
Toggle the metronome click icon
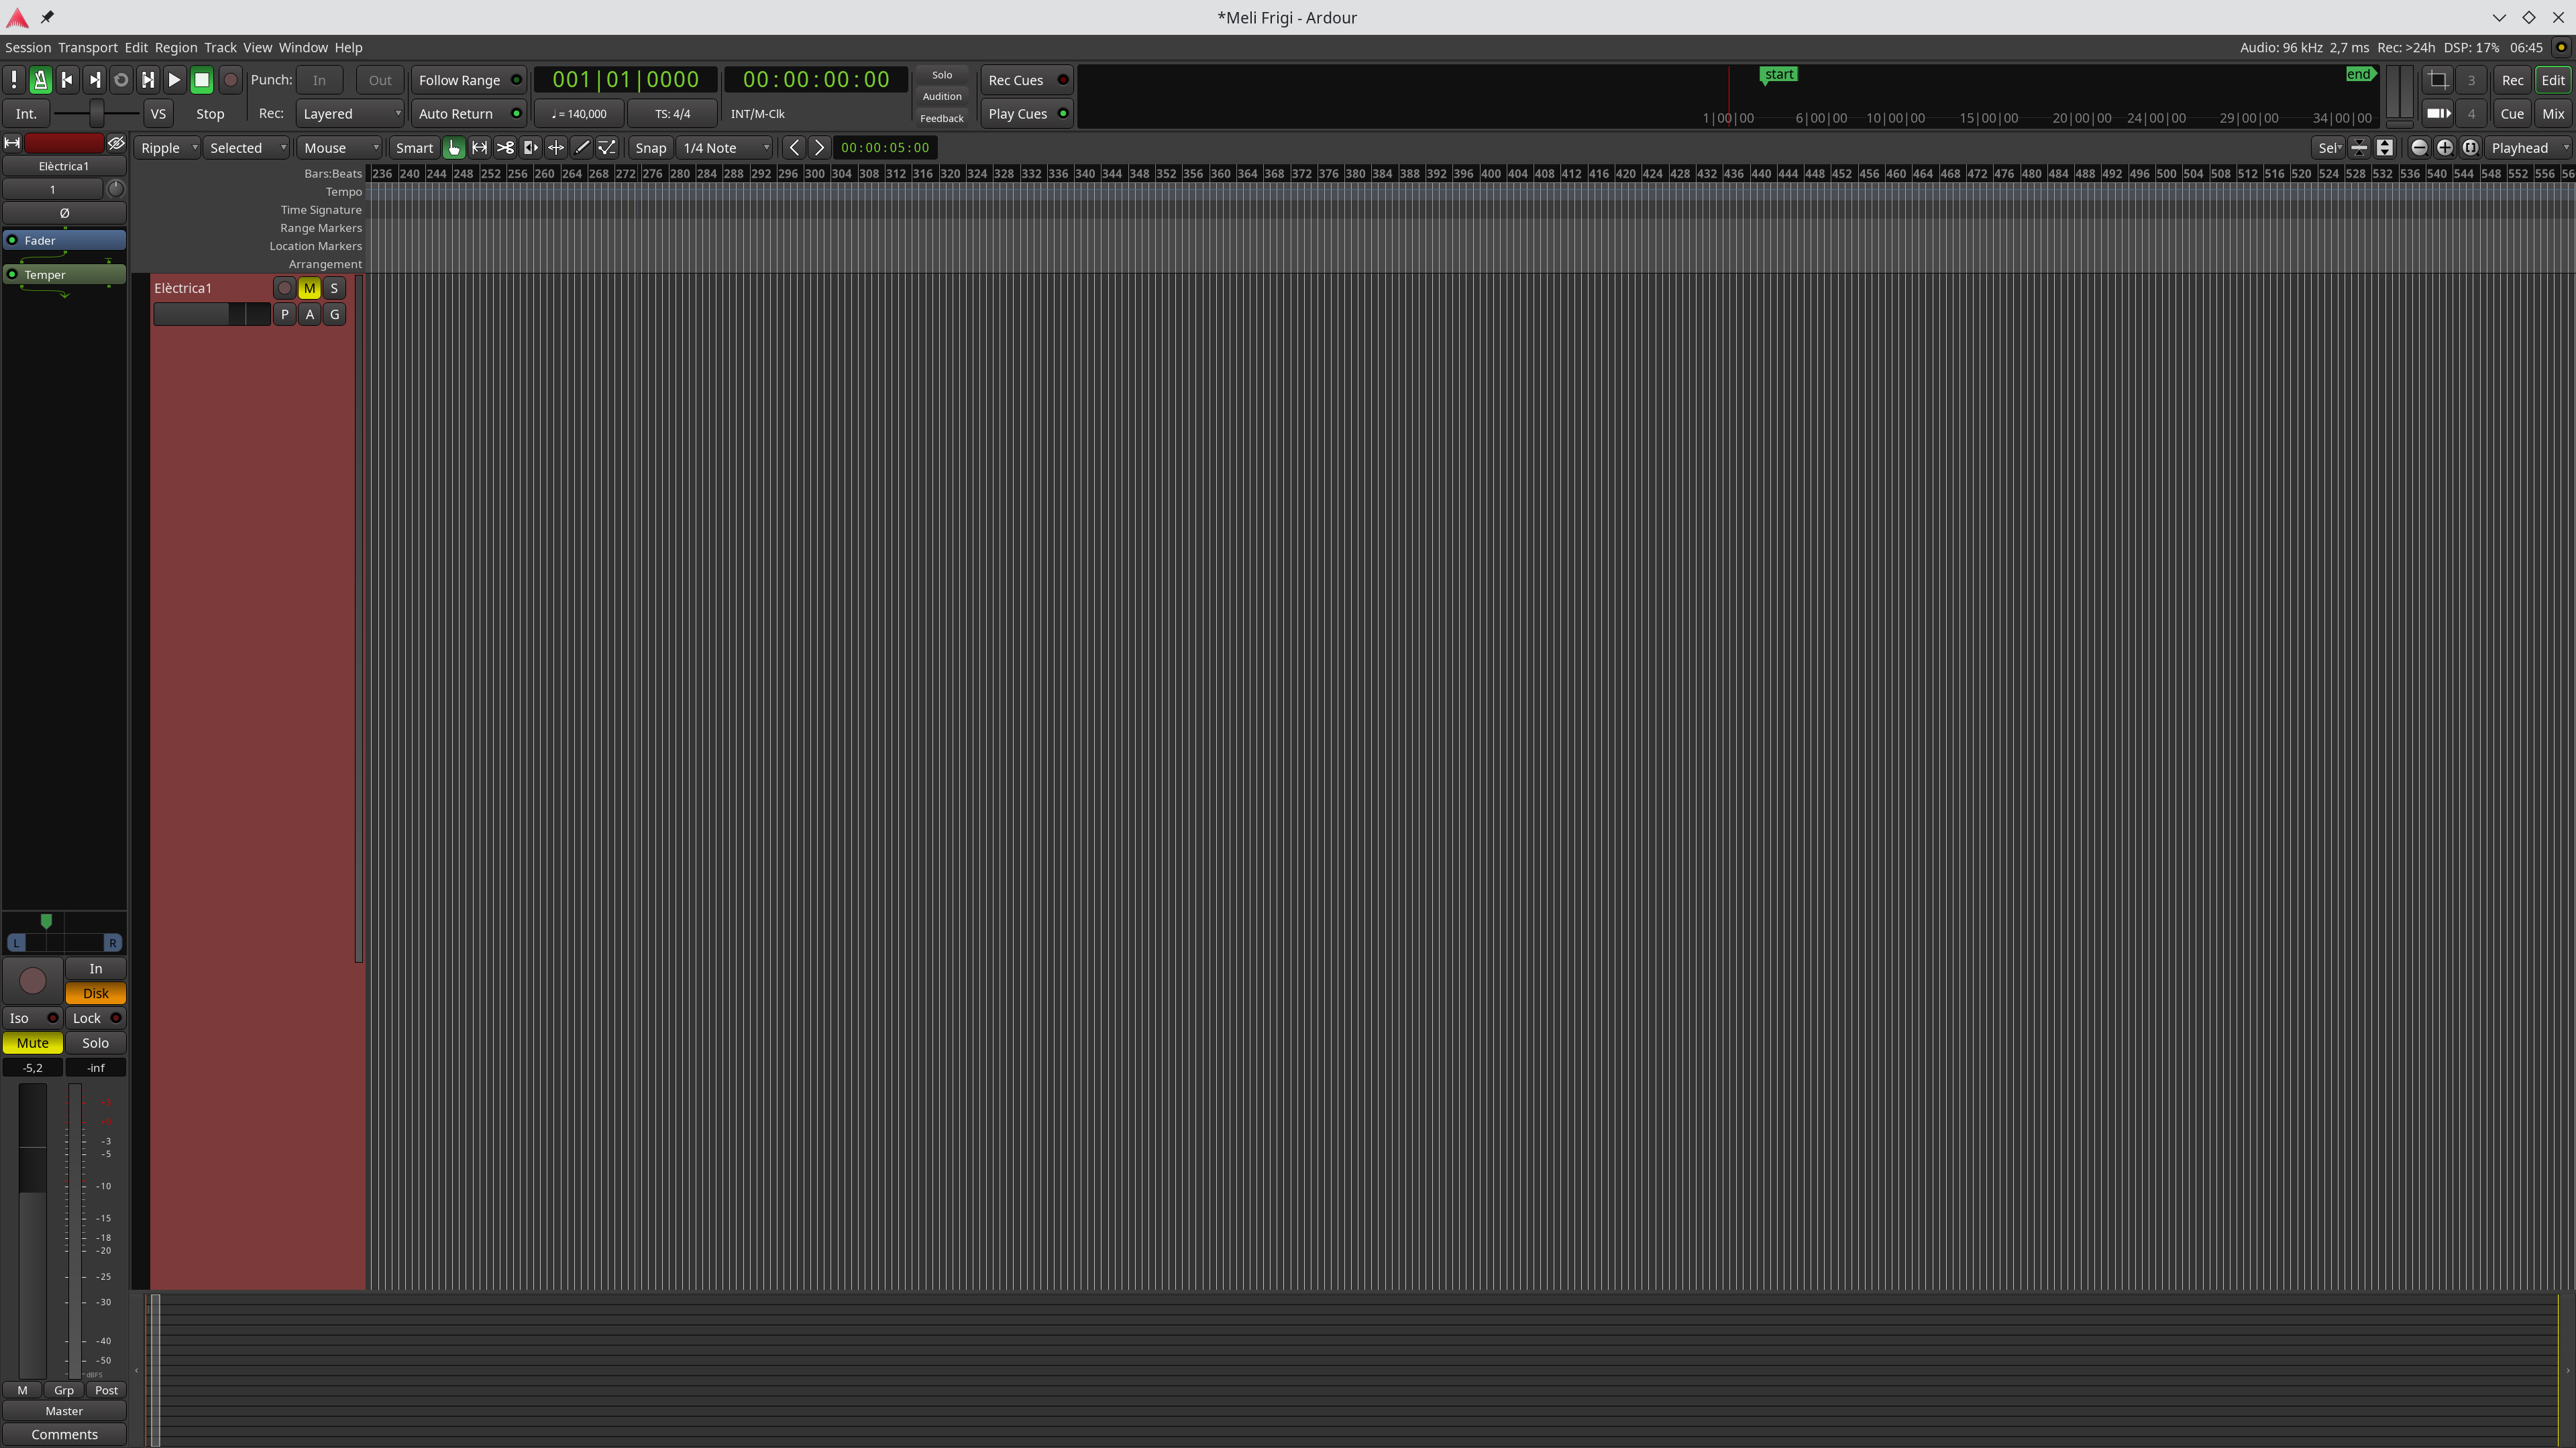(x=41, y=80)
